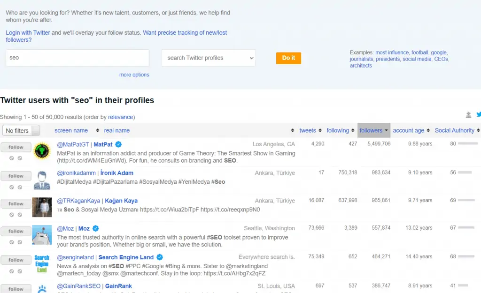Click the Moz robot avatar icon

(x=42, y=235)
